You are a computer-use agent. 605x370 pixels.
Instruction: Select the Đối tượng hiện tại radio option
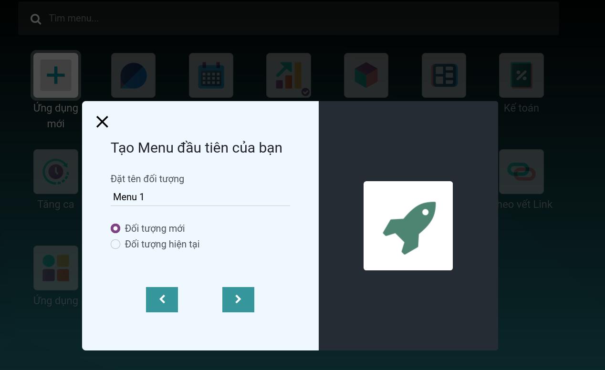coord(115,244)
